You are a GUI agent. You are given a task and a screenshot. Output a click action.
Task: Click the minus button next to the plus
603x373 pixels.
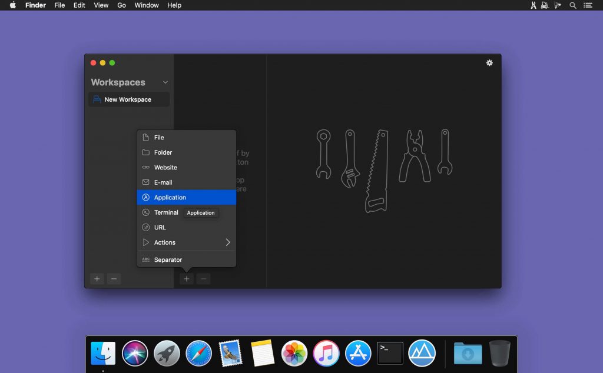coord(114,278)
